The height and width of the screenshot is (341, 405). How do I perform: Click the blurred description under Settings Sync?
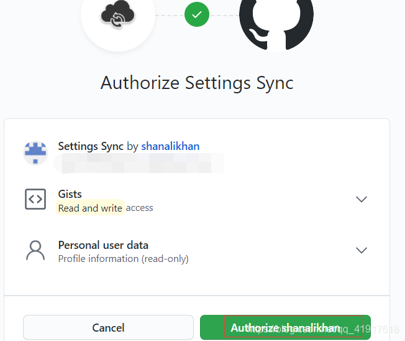[x=139, y=163]
